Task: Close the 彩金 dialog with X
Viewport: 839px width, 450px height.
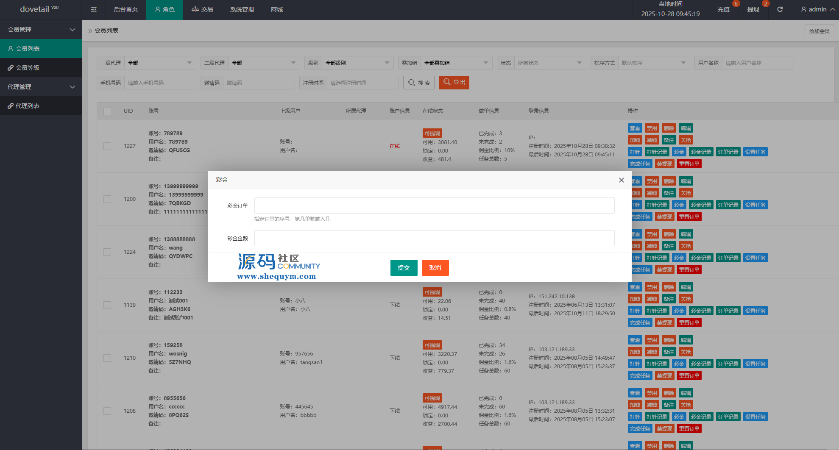Action: click(621, 180)
